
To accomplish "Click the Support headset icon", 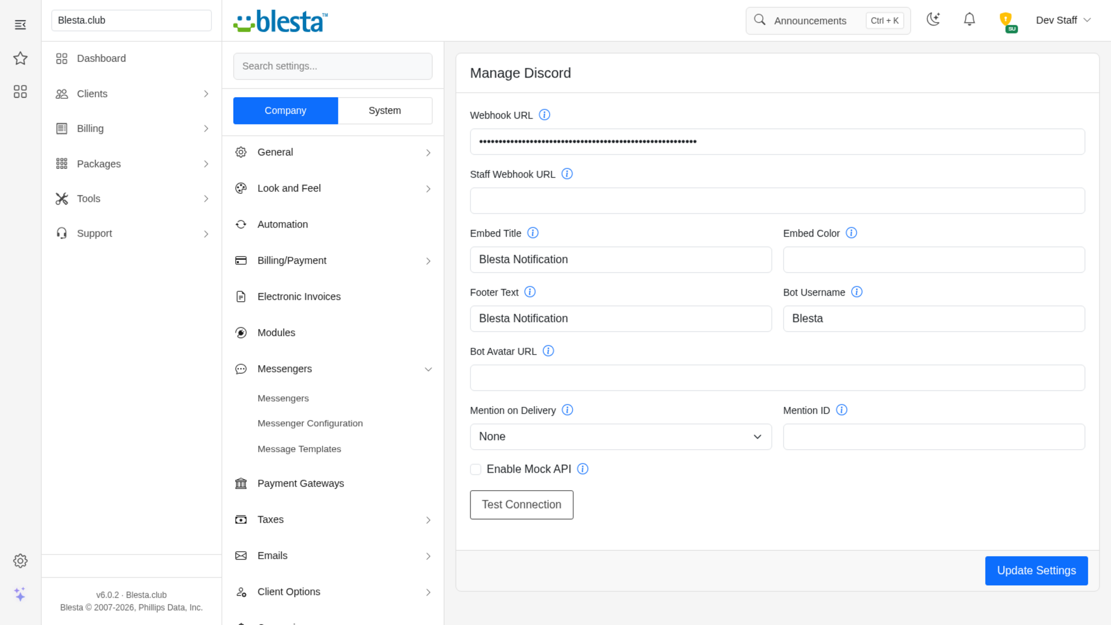I will [61, 233].
